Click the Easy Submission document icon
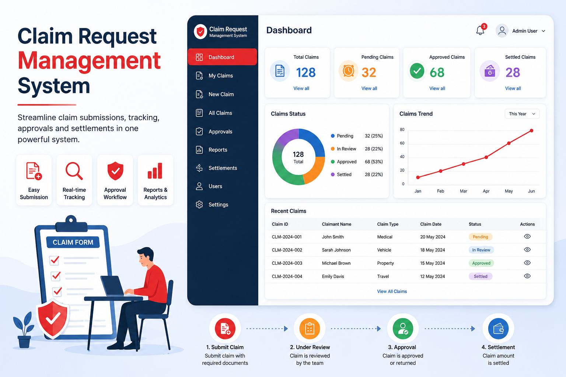 [x=34, y=171]
